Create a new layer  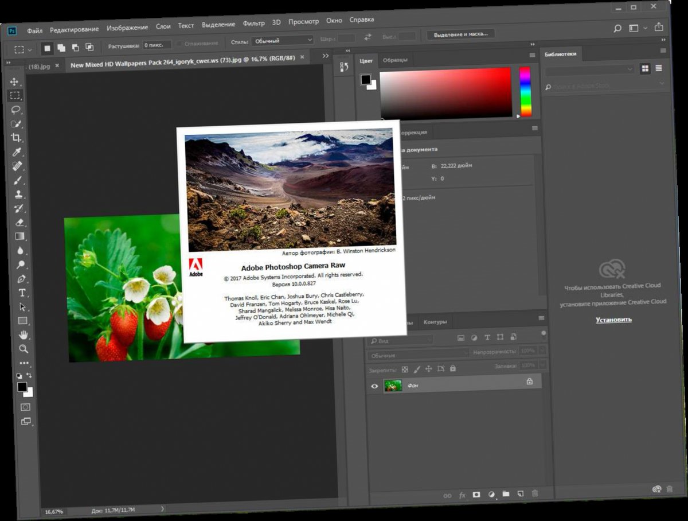point(521,493)
